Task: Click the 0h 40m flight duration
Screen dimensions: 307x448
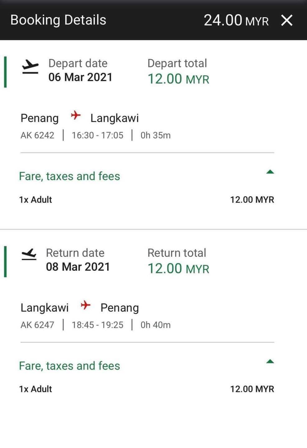Action: coord(155,325)
